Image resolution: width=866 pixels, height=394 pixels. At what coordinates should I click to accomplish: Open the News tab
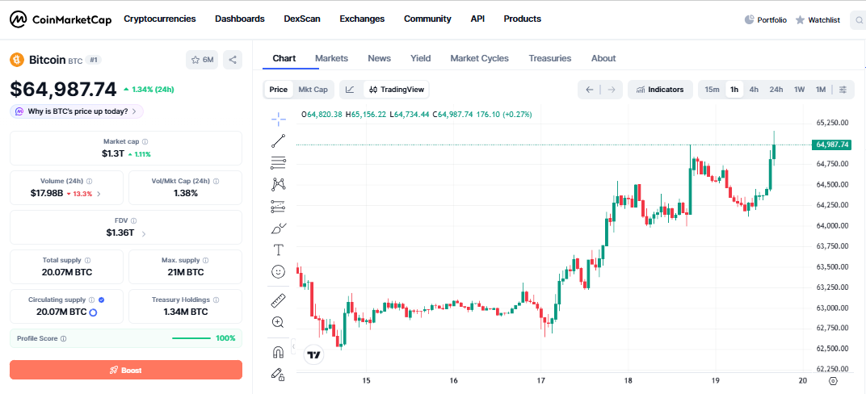click(379, 58)
